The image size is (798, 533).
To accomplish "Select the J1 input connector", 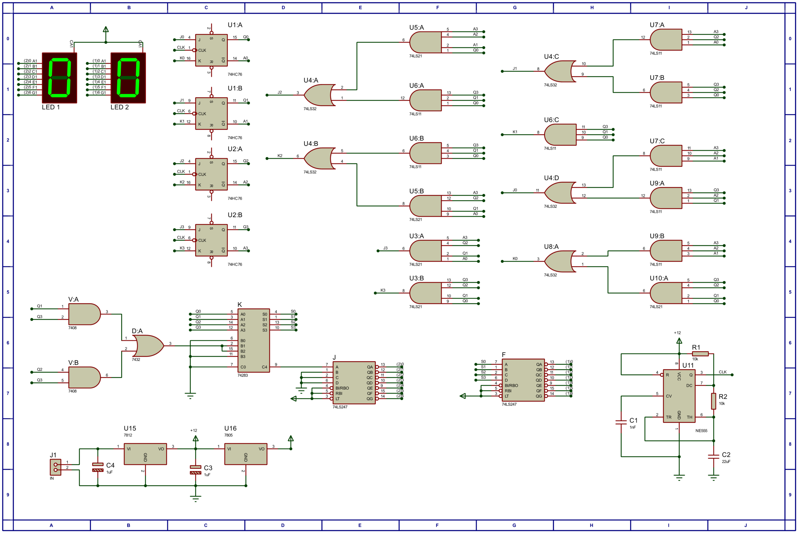I will (x=55, y=467).
